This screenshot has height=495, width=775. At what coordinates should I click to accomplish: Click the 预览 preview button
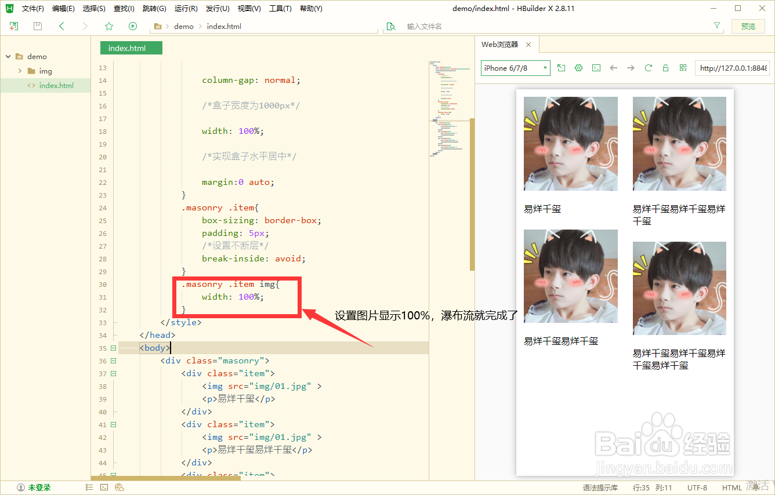tap(748, 26)
